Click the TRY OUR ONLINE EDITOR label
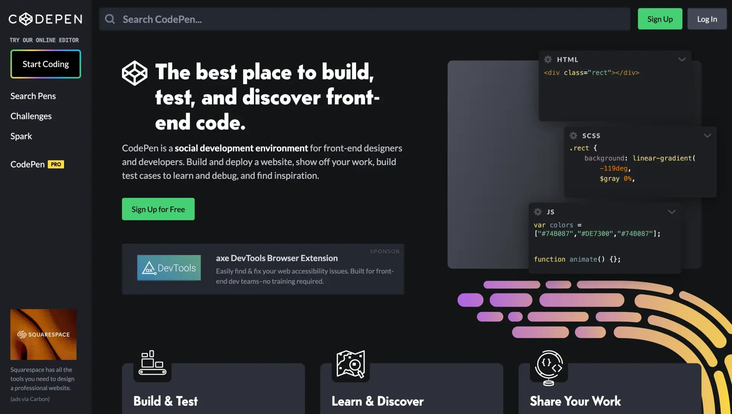Screen dimensions: 732x414 pos(44,40)
